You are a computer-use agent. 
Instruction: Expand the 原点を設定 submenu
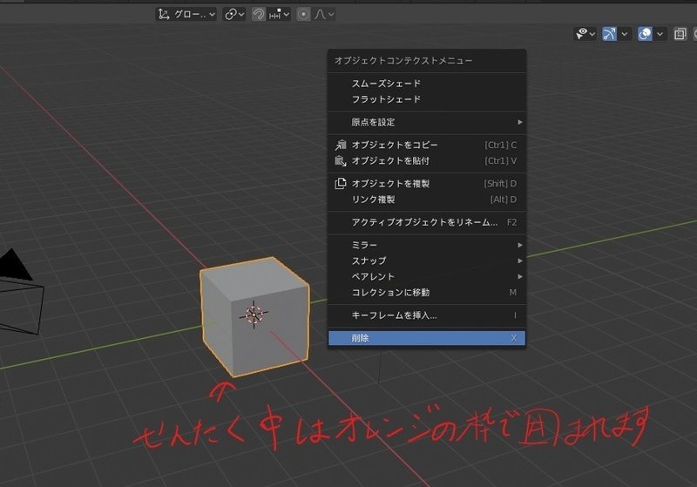[427, 122]
